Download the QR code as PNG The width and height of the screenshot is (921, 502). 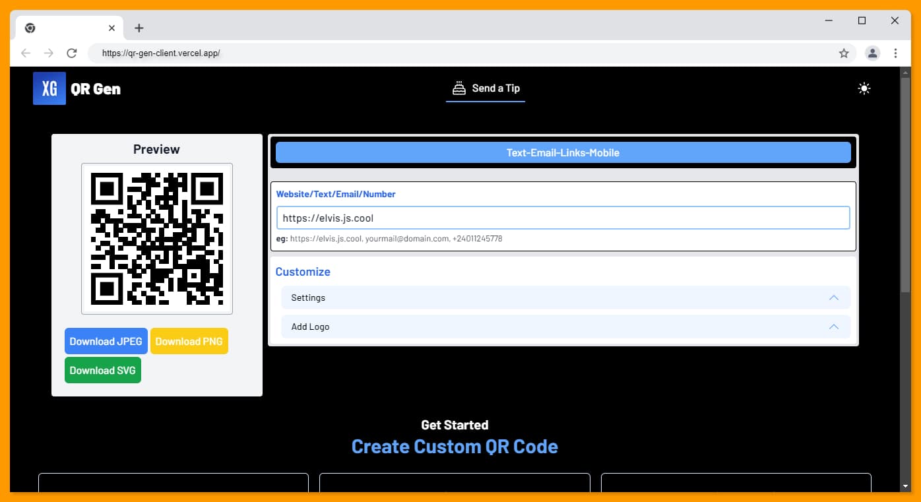(x=189, y=341)
